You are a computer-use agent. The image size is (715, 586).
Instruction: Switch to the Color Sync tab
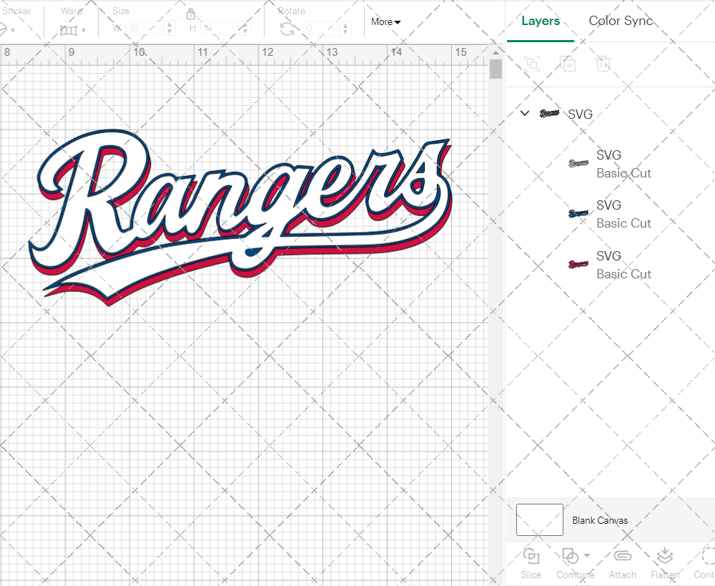[621, 21]
